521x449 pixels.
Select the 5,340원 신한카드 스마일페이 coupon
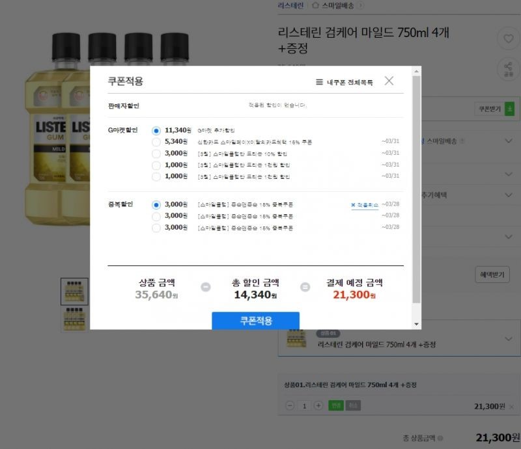pos(156,142)
